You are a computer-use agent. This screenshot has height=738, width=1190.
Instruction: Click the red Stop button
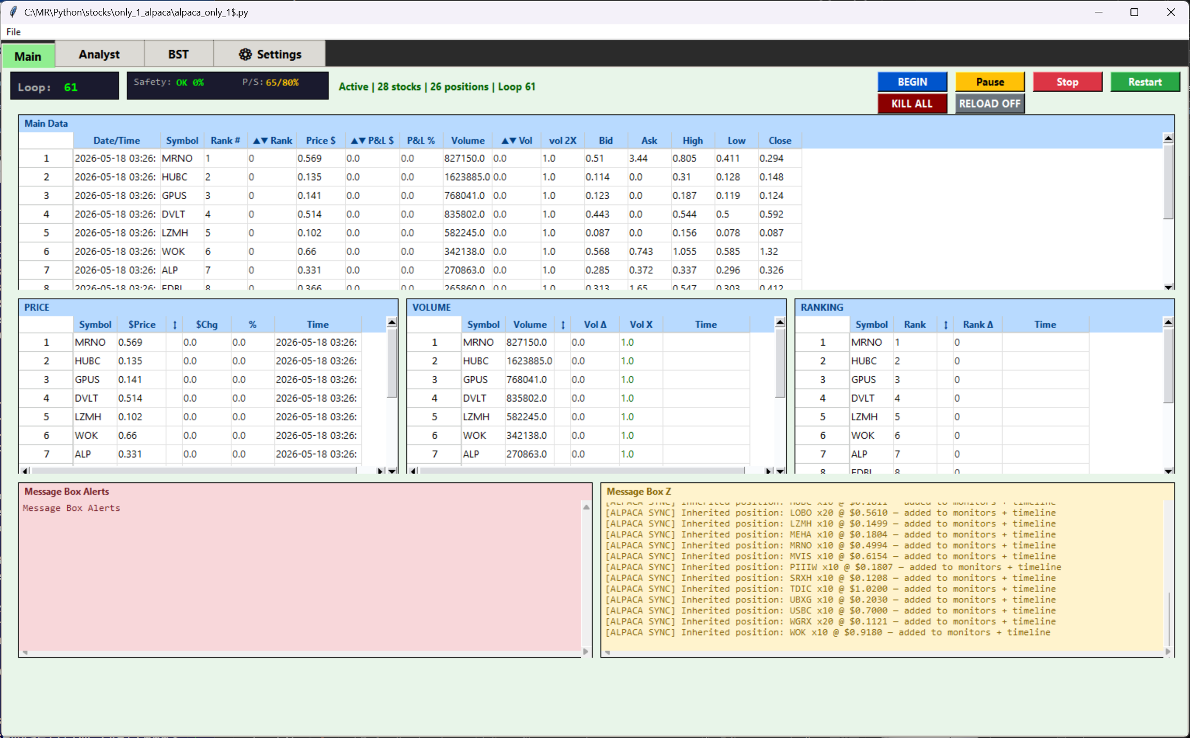(1067, 82)
